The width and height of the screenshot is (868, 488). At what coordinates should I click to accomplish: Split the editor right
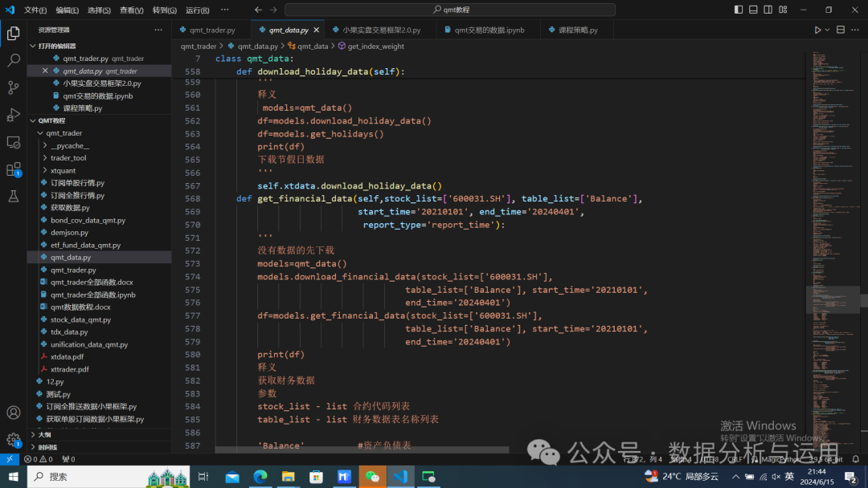coord(841,30)
